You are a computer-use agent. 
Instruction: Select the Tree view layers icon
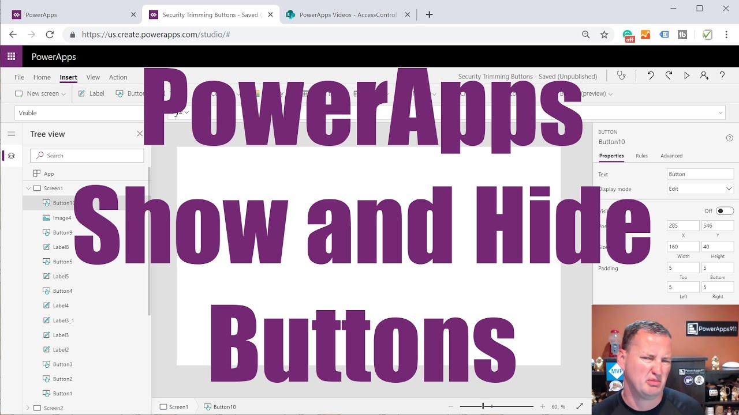coord(11,156)
